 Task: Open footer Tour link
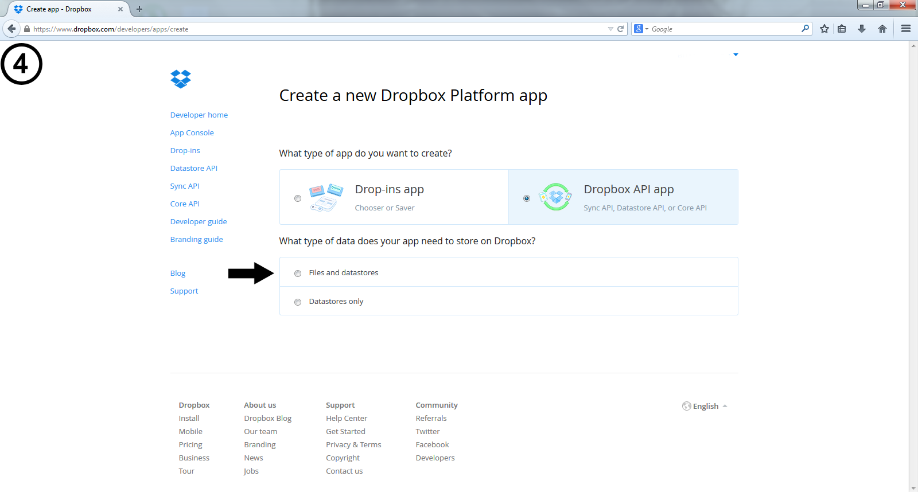click(186, 471)
